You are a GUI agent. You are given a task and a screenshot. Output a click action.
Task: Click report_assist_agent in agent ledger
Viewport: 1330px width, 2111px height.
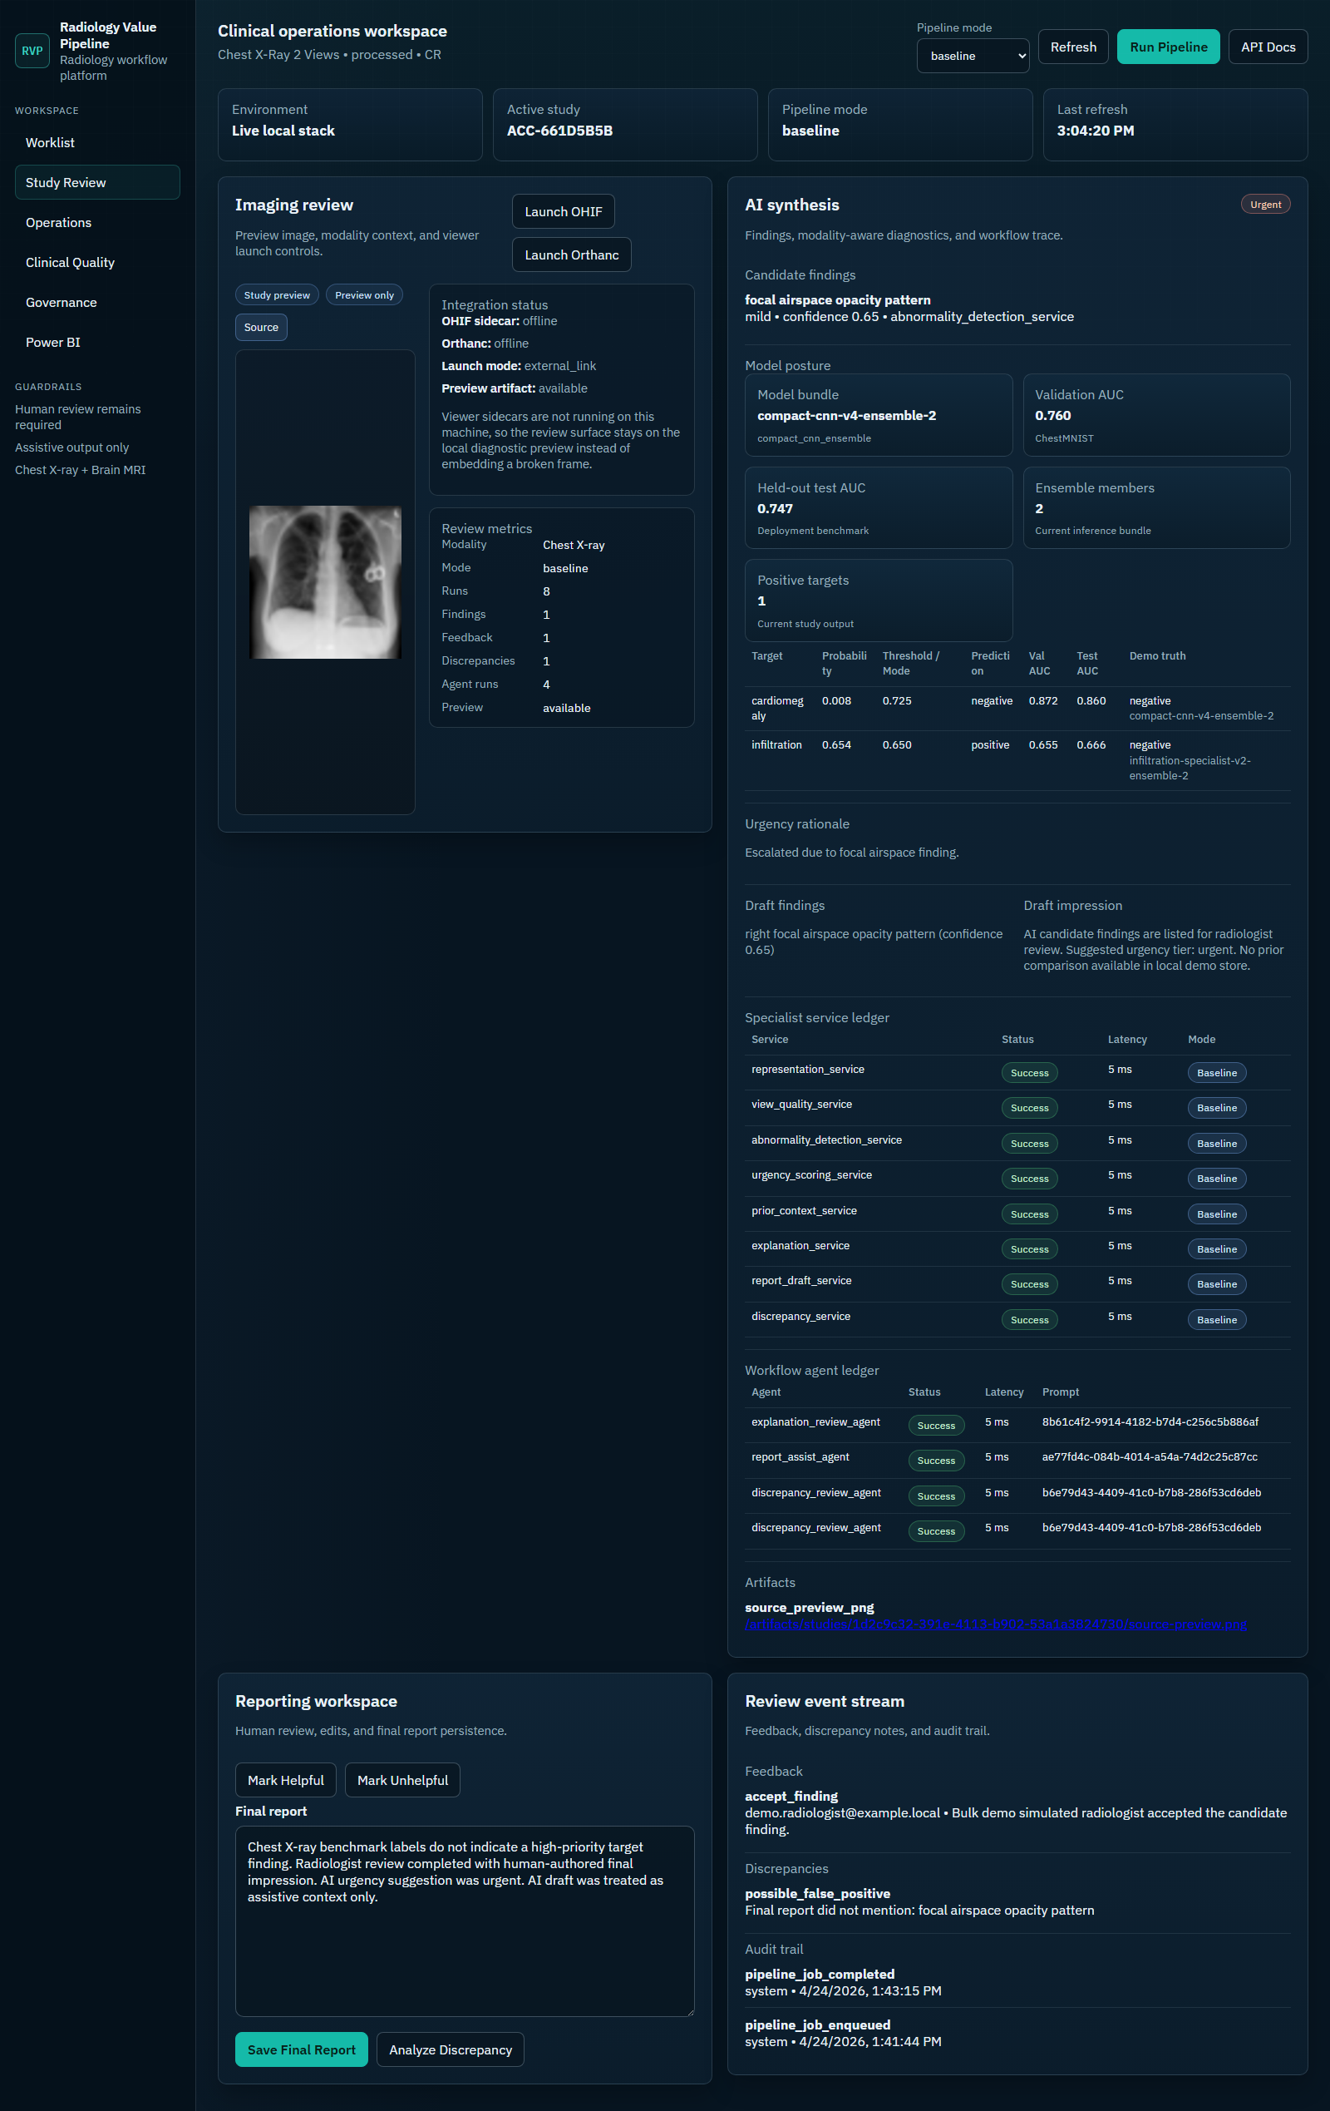(x=800, y=1457)
